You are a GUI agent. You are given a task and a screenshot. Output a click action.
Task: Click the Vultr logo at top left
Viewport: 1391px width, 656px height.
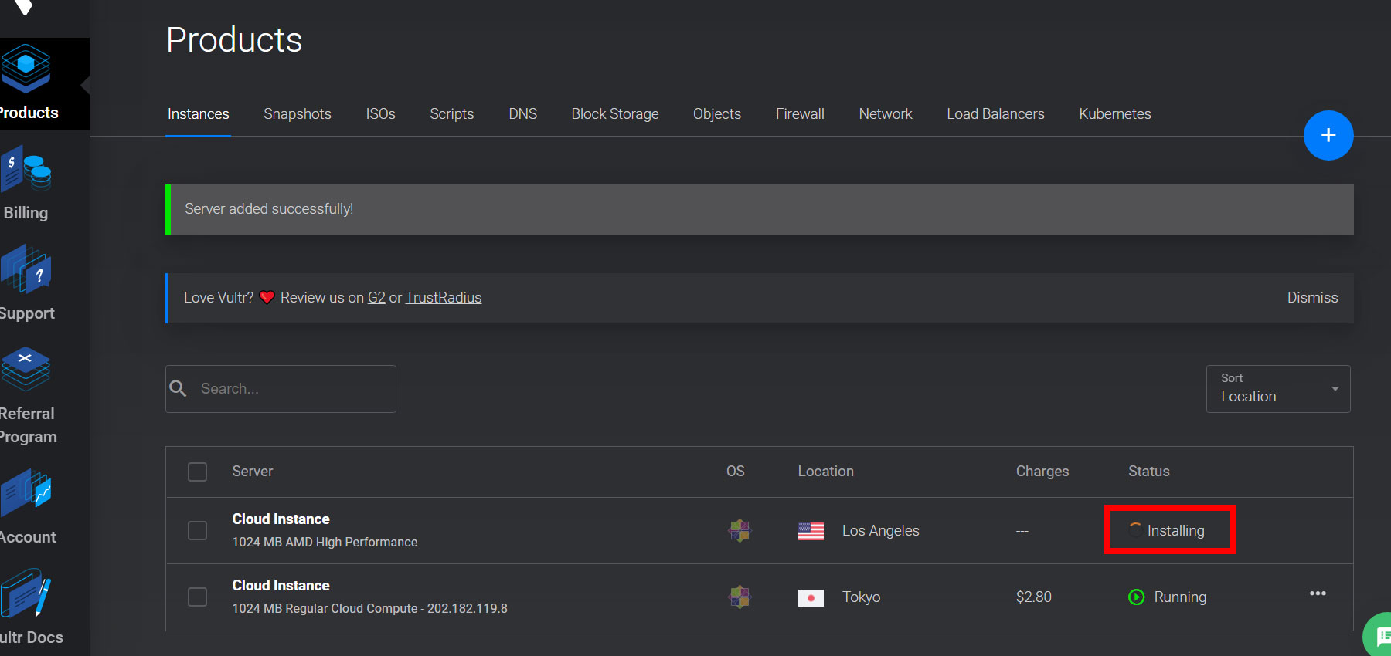[x=23, y=7]
